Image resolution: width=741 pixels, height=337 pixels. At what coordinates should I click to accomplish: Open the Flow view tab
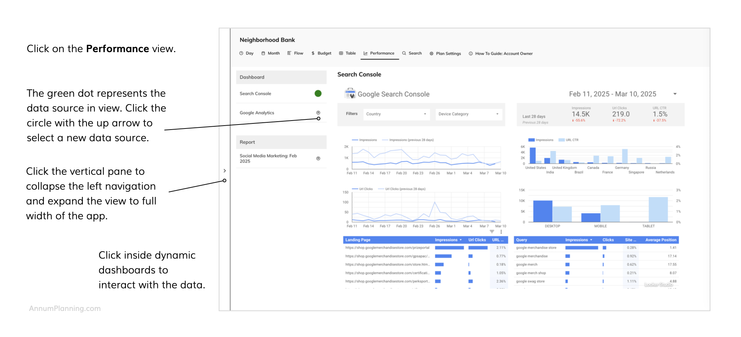click(x=295, y=53)
